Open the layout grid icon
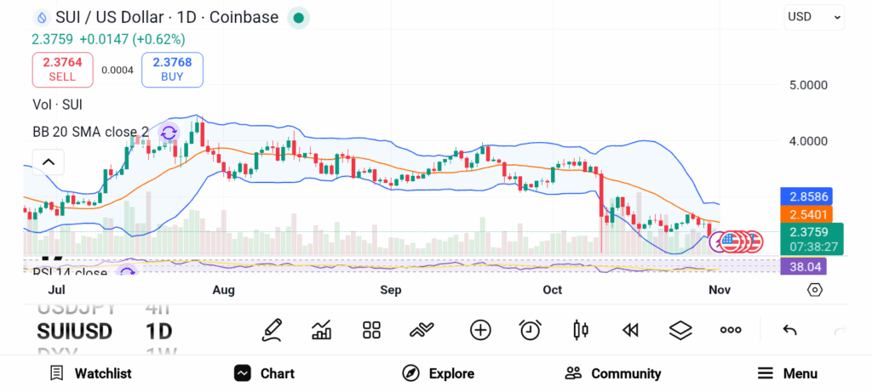This screenshot has height=392, width=872. point(371,330)
